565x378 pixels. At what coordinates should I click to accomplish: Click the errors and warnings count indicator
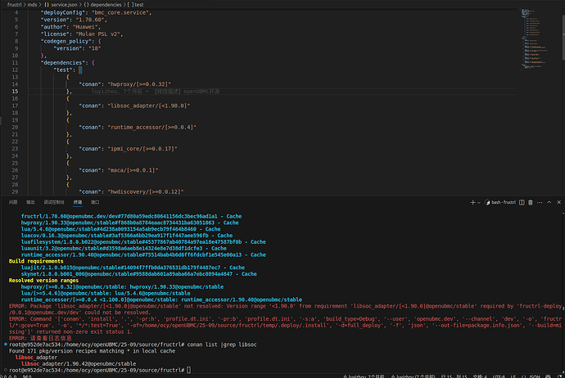pos(11,374)
